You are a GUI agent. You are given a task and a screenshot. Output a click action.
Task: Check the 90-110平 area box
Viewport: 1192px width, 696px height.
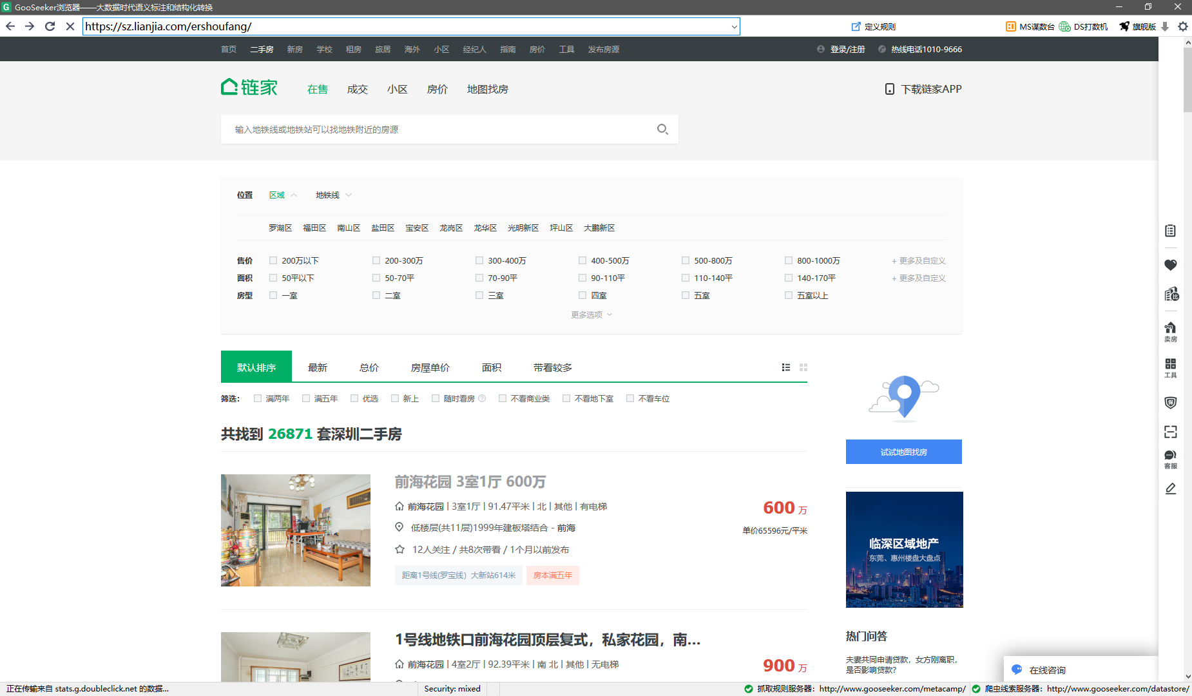582,278
